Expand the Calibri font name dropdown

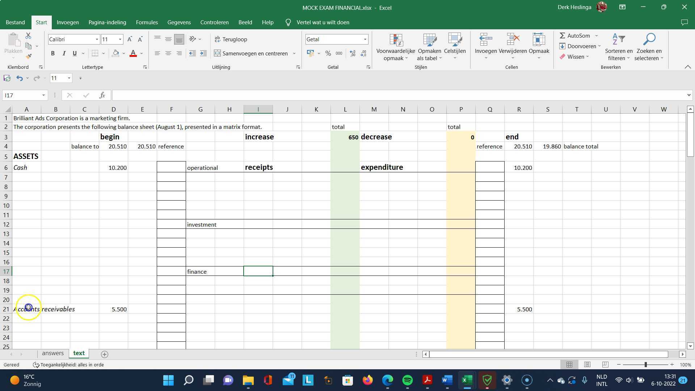97,39
